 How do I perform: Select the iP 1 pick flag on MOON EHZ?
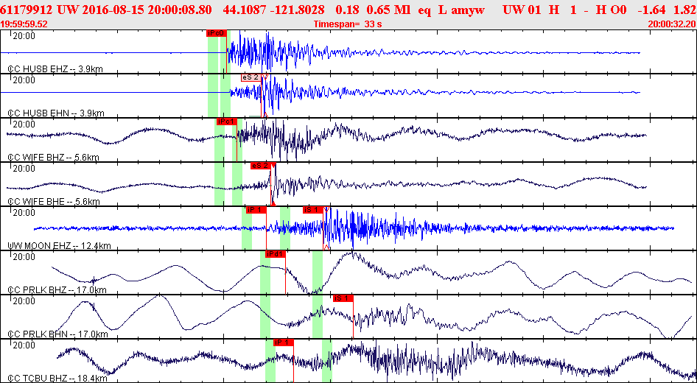pyautogui.click(x=256, y=210)
